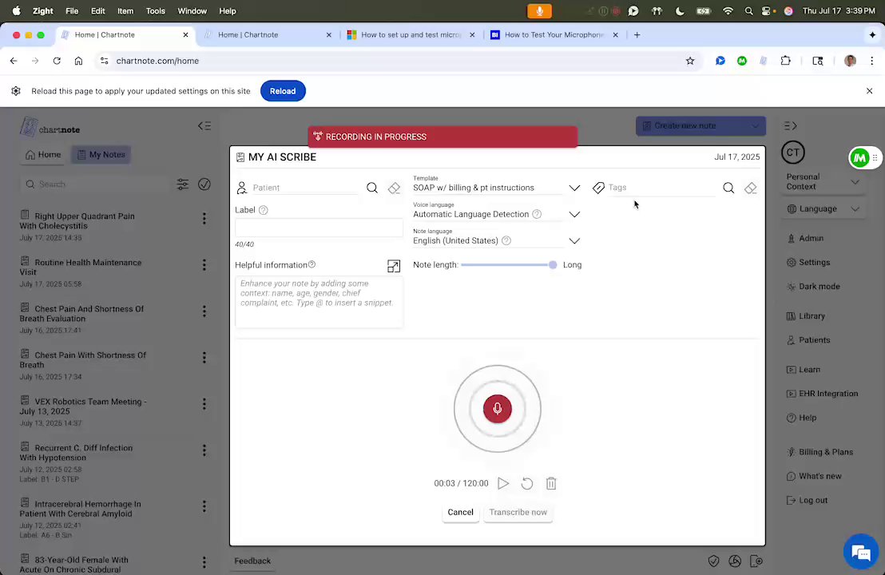Viewport: 885px width, 575px height.
Task: Open the browser extensions puzzle icon
Action: pyautogui.click(x=785, y=61)
